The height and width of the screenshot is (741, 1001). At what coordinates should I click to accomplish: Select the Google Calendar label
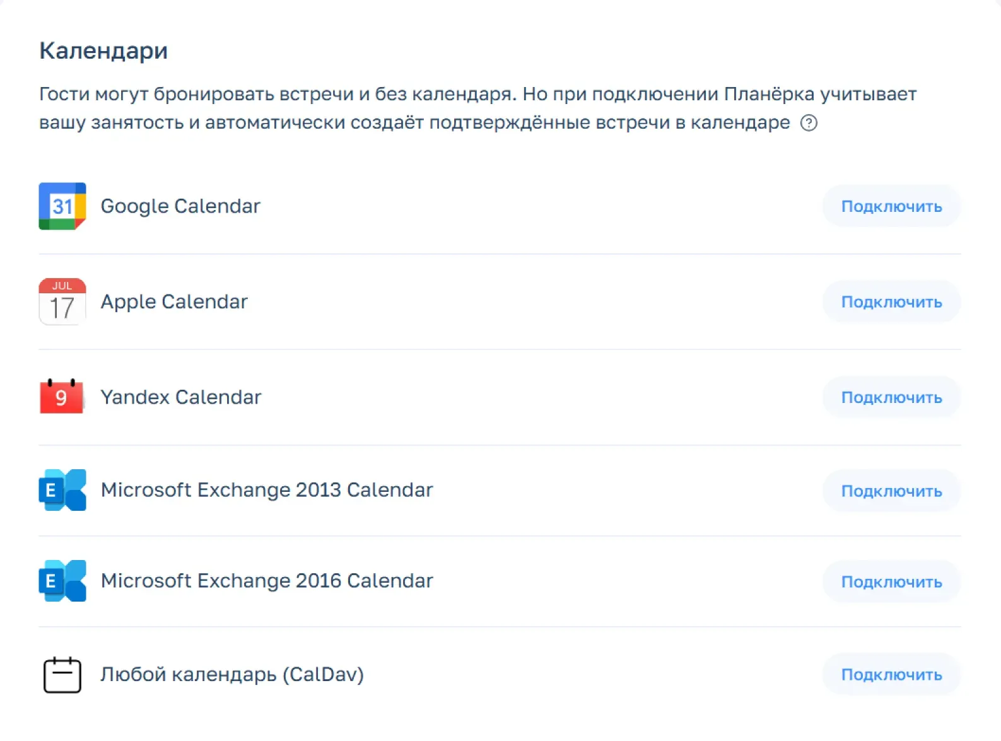pyautogui.click(x=180, y=206)
